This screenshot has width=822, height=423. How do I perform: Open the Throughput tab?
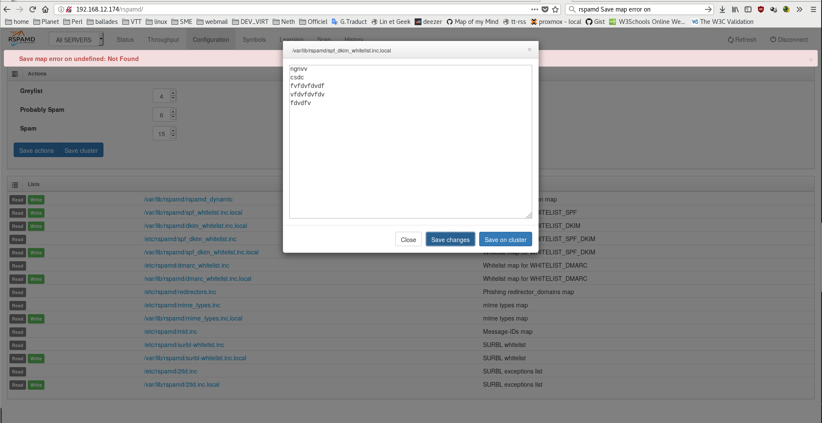[163, 40]
